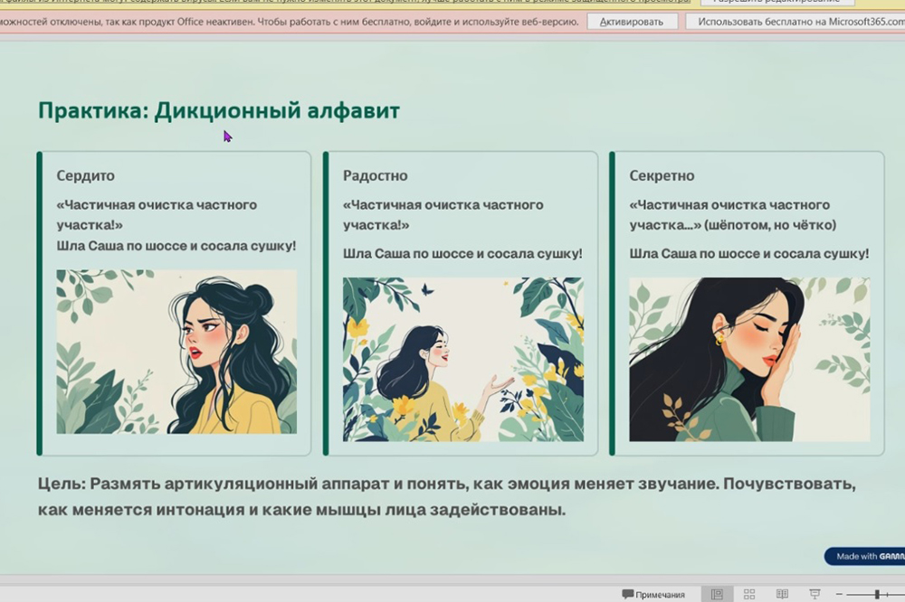Click the Секретно card heading
The height and width of the screenshot is (602, 905).
(x=662, y=175)
